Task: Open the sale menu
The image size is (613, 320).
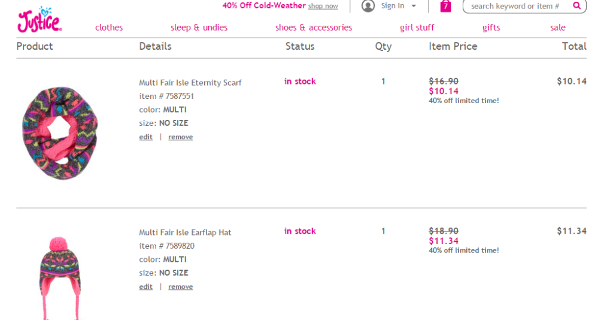Action: tap(558, 28)
